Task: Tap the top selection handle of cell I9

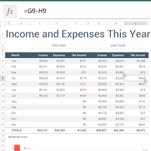Action: [124, 75]
